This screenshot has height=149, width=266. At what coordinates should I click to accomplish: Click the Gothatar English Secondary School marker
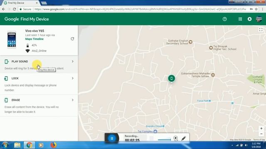pos(190,42)
